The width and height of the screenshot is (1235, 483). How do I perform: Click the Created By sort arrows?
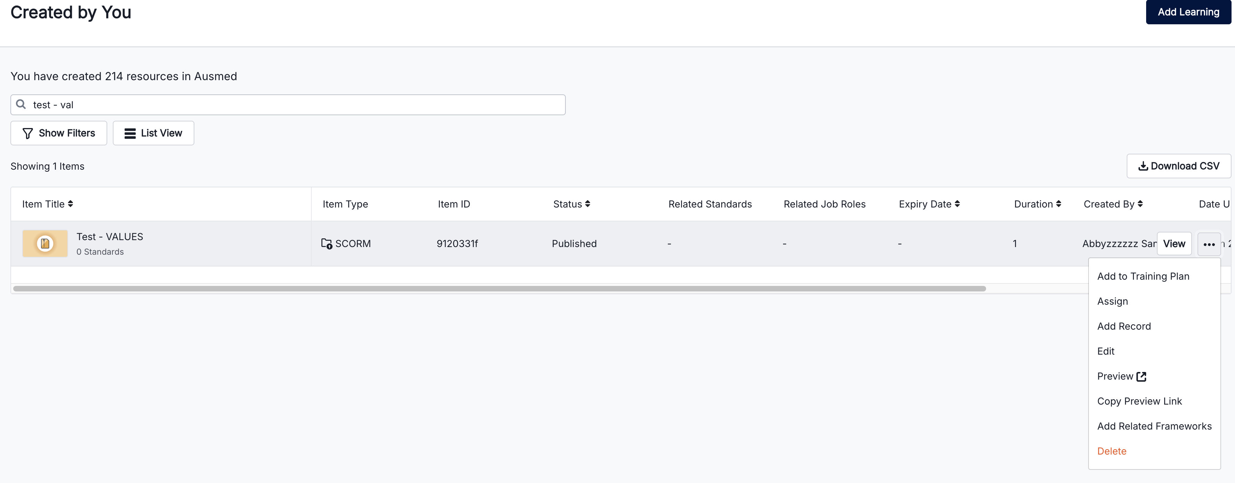[x=1141, y=204]
